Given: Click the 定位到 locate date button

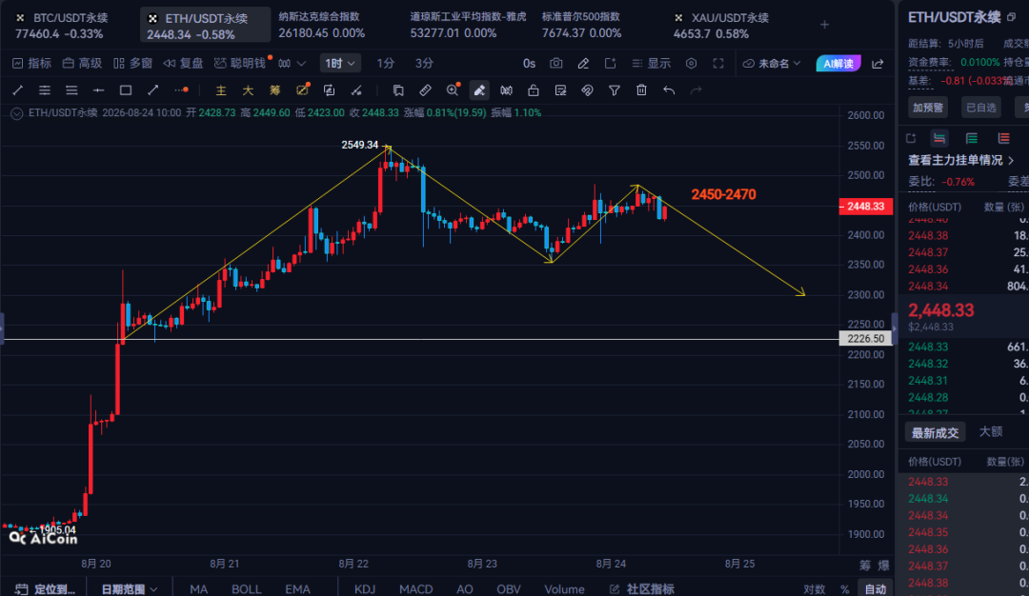Looking at the screenshot, I should click(46, 588).
